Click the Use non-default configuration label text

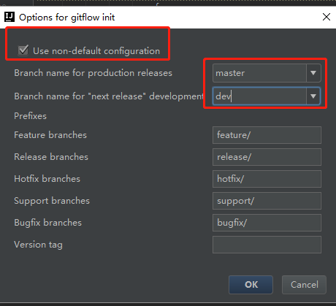pos(96,51)
